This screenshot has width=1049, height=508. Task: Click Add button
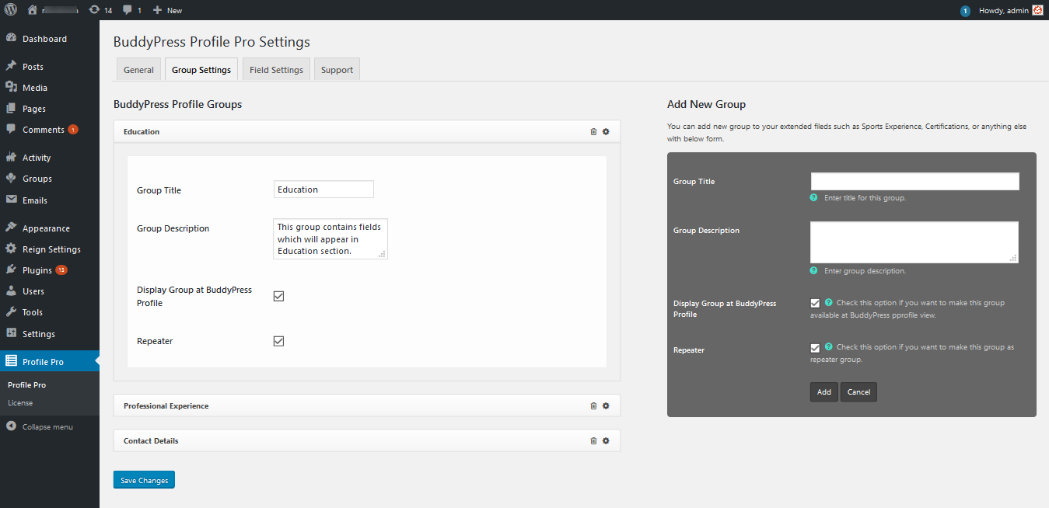tap(824, 392)
